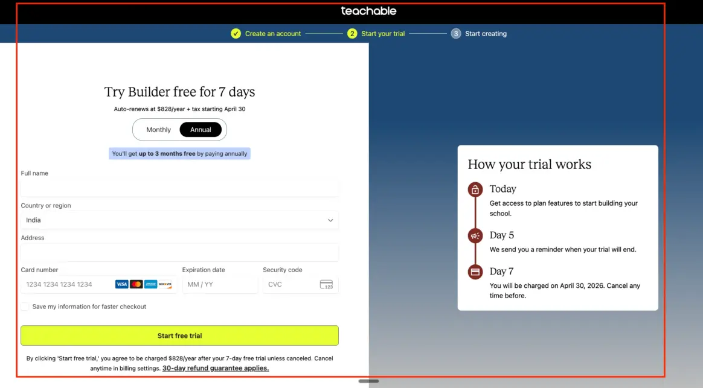Click the Visa card icon

(121, 284)
